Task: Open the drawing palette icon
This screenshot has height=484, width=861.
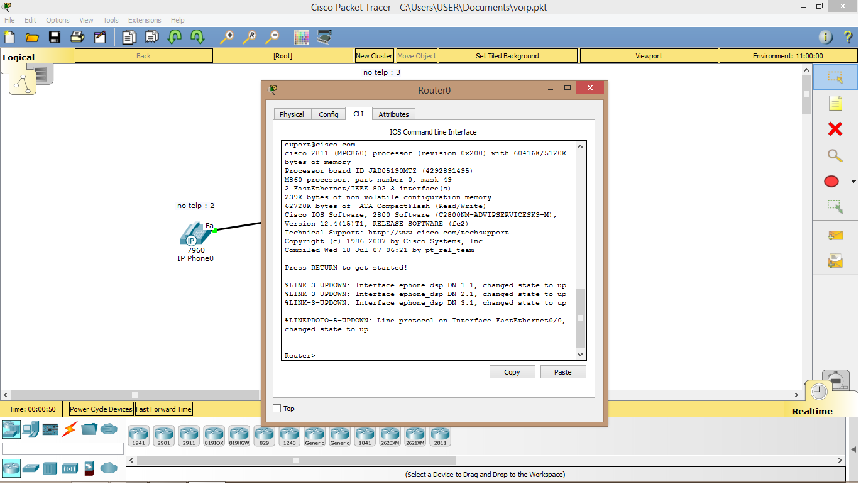Action: (x=302, y=37)
